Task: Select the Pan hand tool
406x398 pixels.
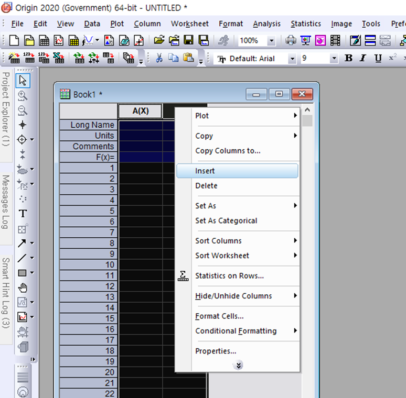Action: click(x=23, y=288)
